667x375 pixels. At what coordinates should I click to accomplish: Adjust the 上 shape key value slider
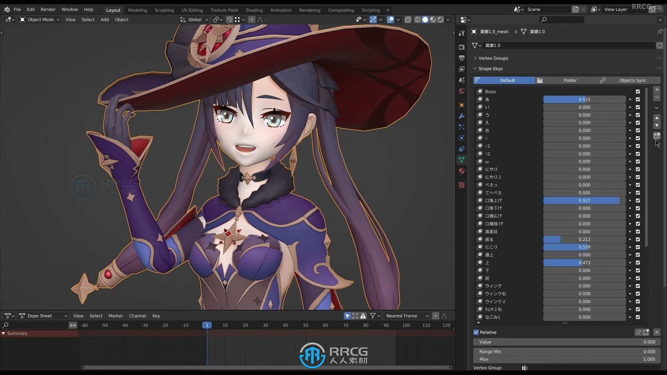coord(584,263)
